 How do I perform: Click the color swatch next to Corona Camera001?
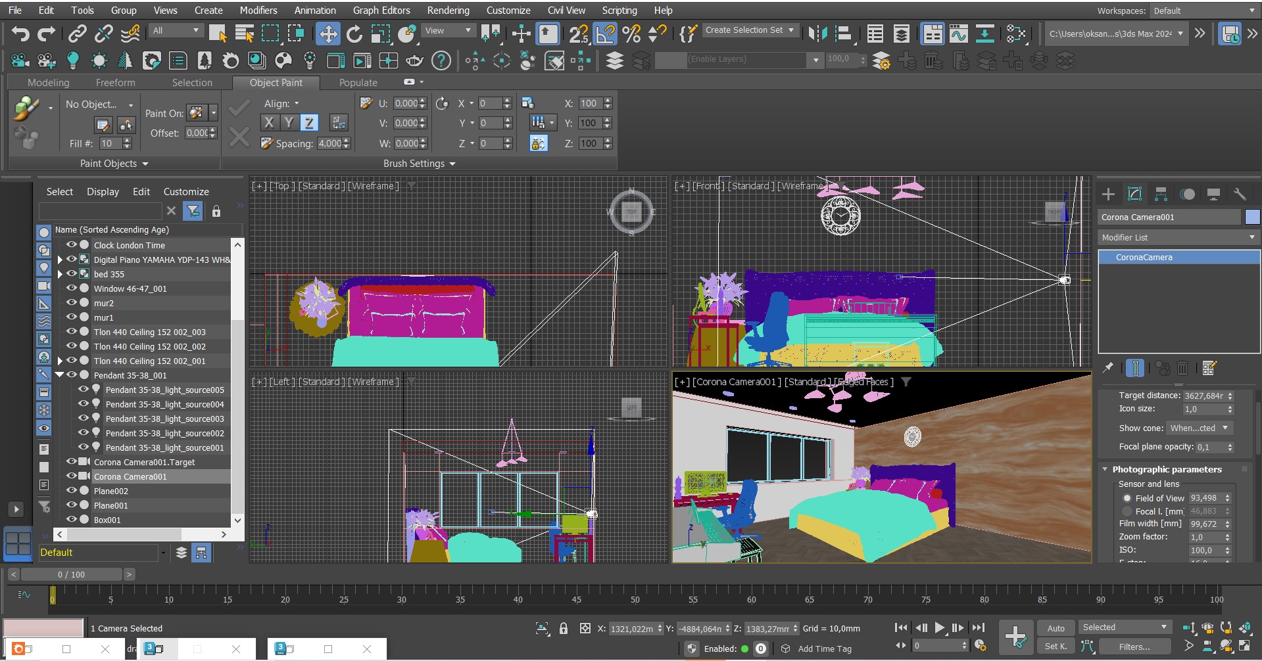(x=1251, y=217)
